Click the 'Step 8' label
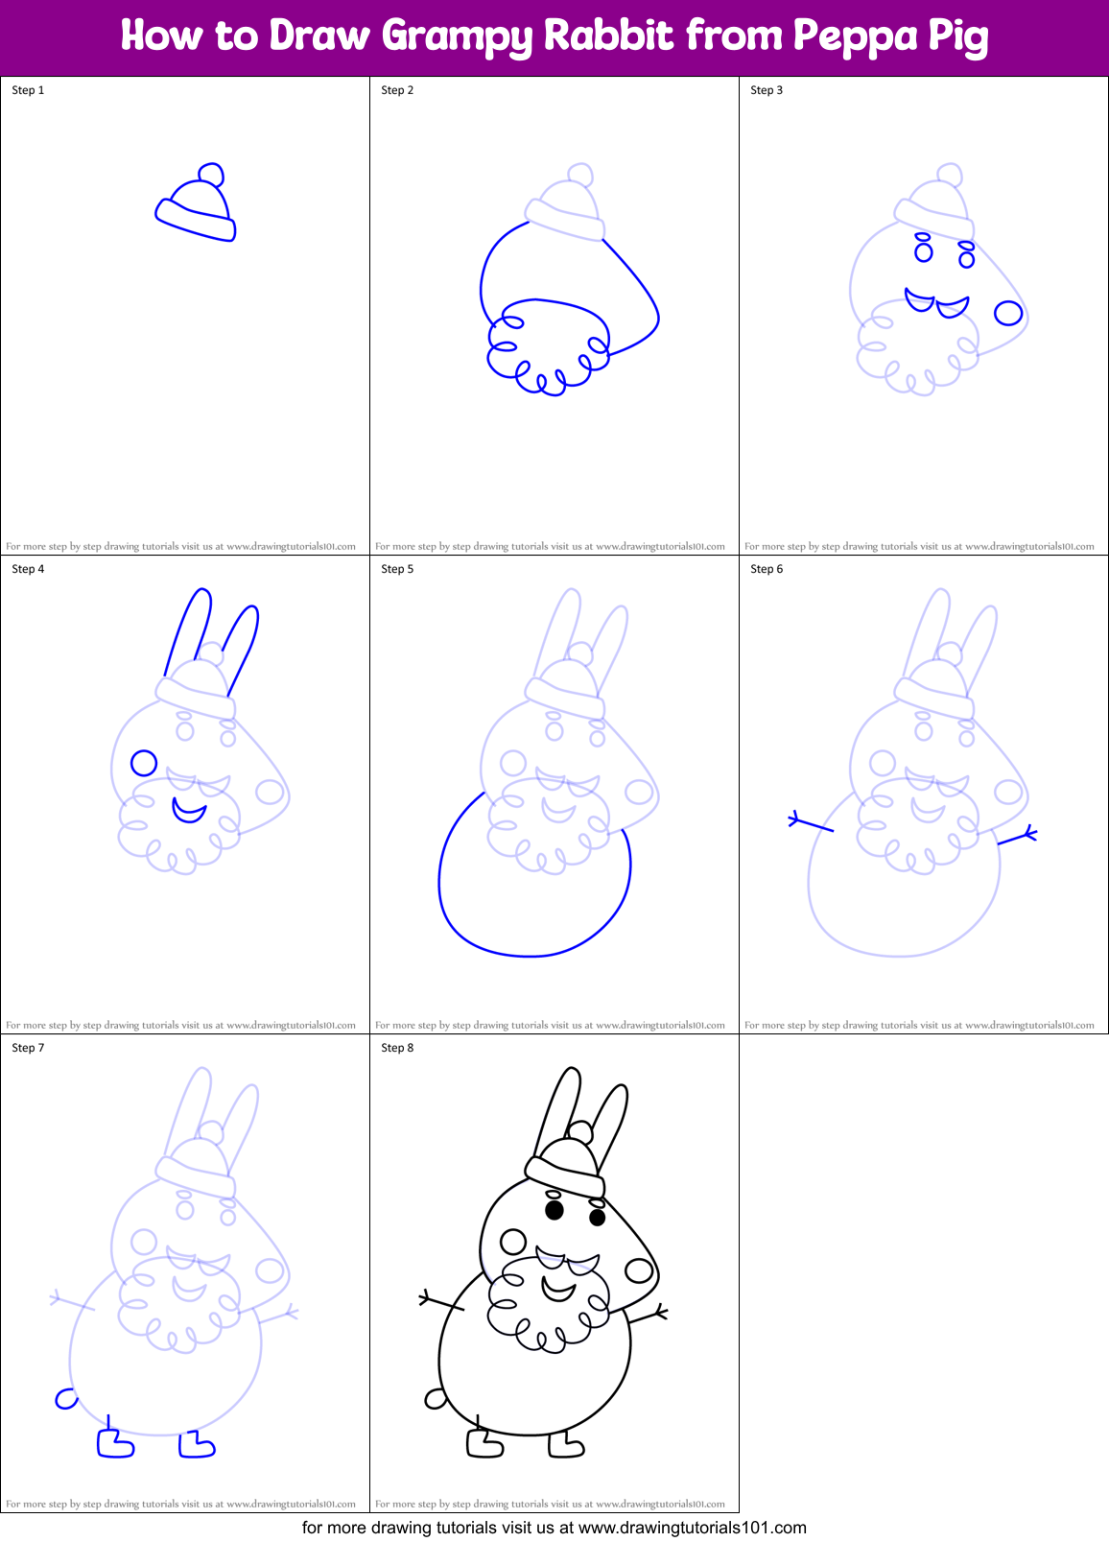Image resolution: width=1109 pixels, height=1542 pixels. 397,1048
